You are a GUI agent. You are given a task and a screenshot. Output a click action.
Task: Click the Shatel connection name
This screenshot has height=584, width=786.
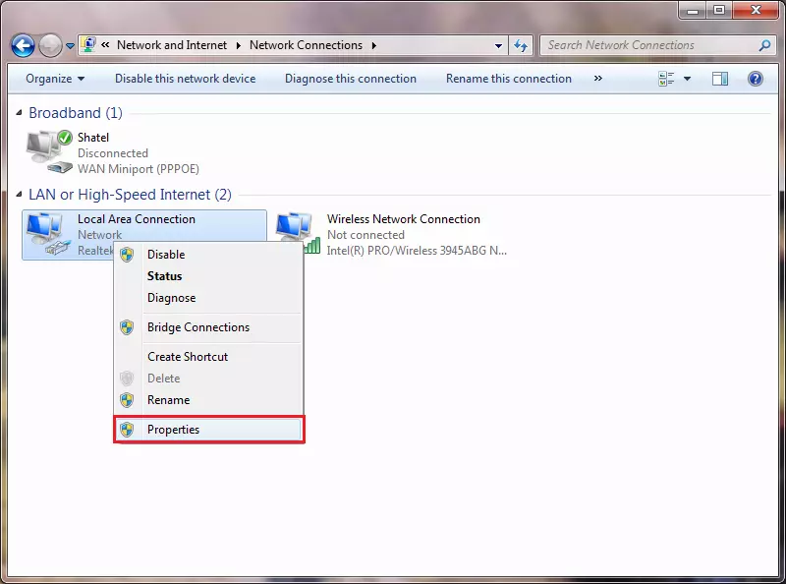93,138
